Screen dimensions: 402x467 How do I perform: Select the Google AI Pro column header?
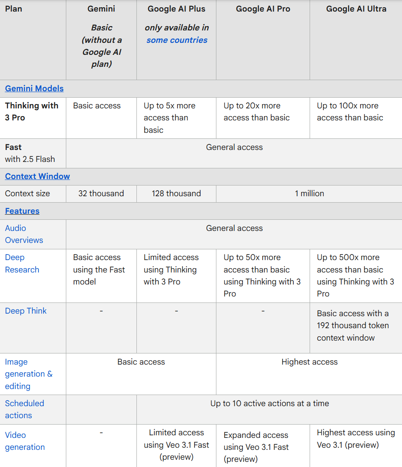pos(263,9)
